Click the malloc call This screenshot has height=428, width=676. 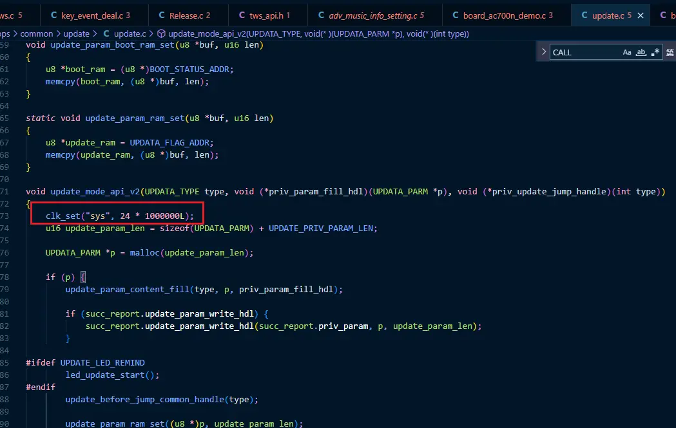point(144,253)
